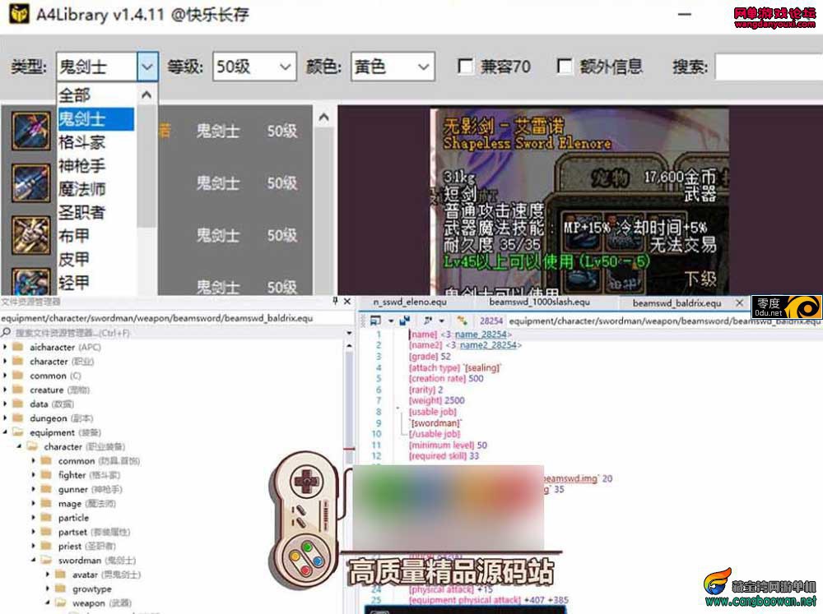Click the up arrow of the type list scrollbar
The width and height of the screenshot is (823, 614).
(x=146, y=95)
